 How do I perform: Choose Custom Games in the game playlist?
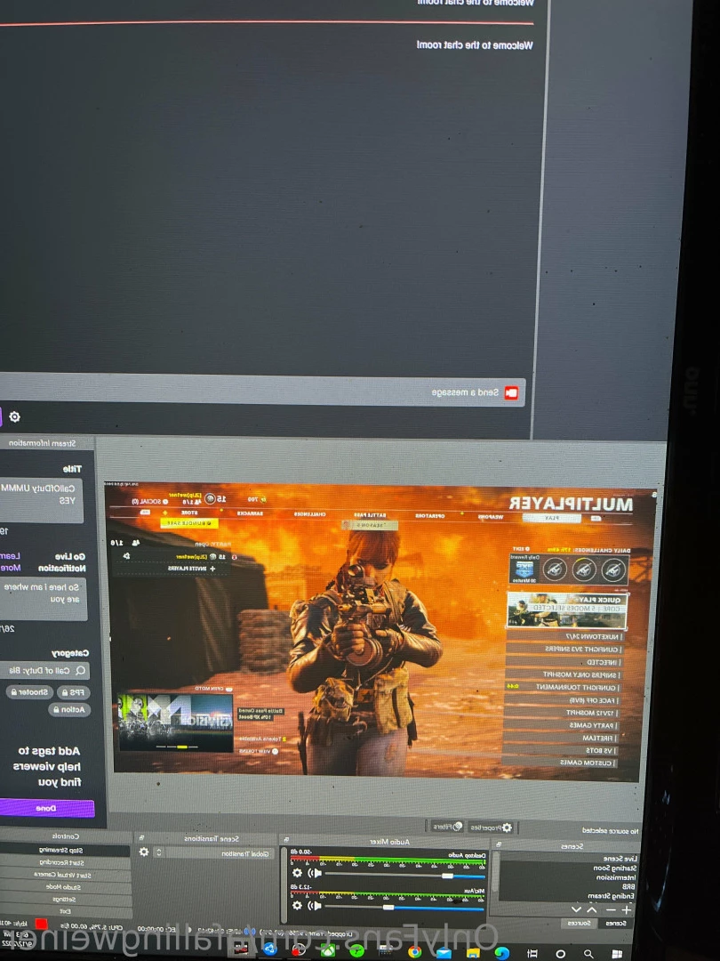tap(560, 763)
